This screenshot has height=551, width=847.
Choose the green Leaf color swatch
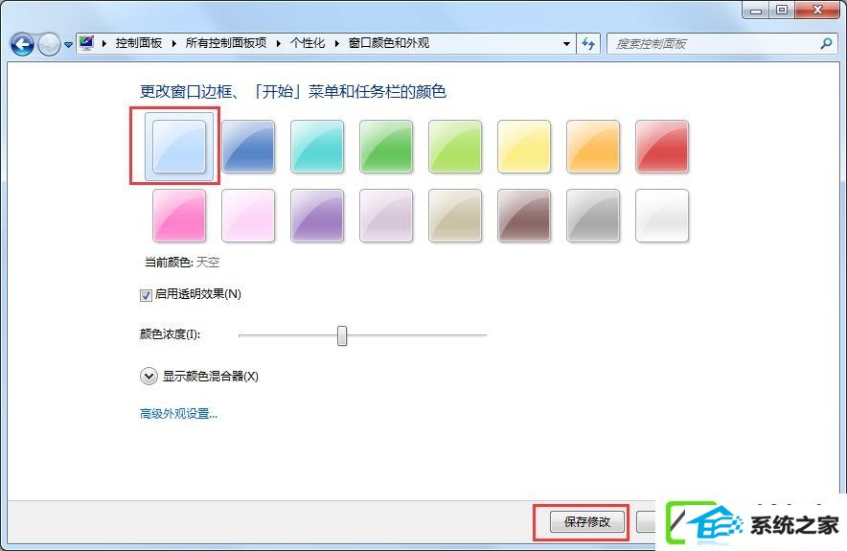point(386,146)
